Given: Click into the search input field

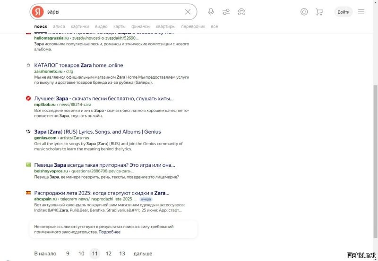Looking at the screenshot, I should (113, 12).
